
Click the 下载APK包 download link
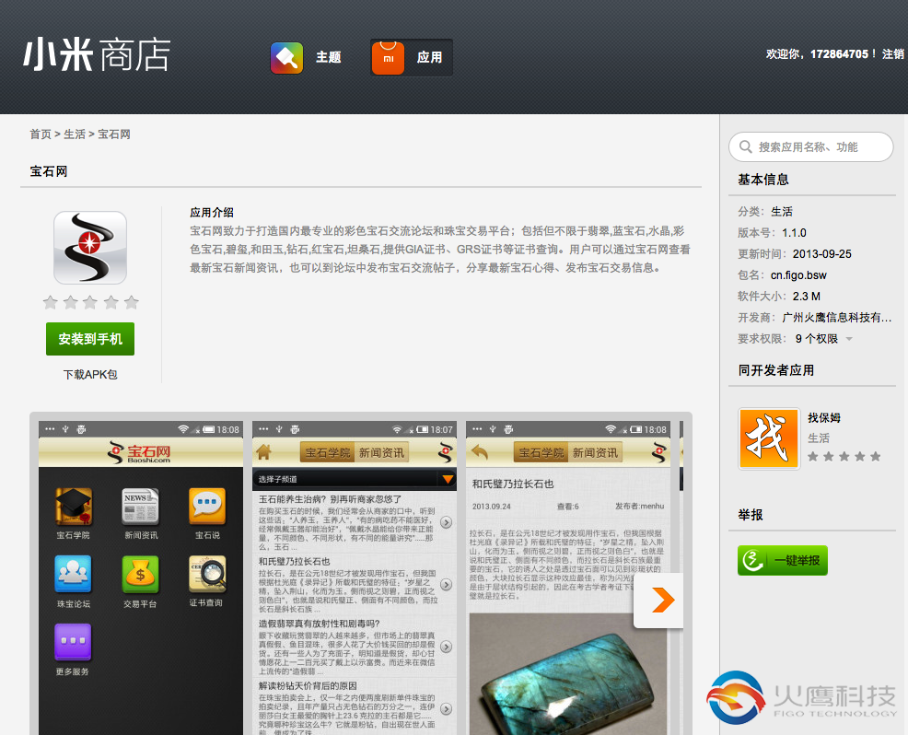coord(89,374)
